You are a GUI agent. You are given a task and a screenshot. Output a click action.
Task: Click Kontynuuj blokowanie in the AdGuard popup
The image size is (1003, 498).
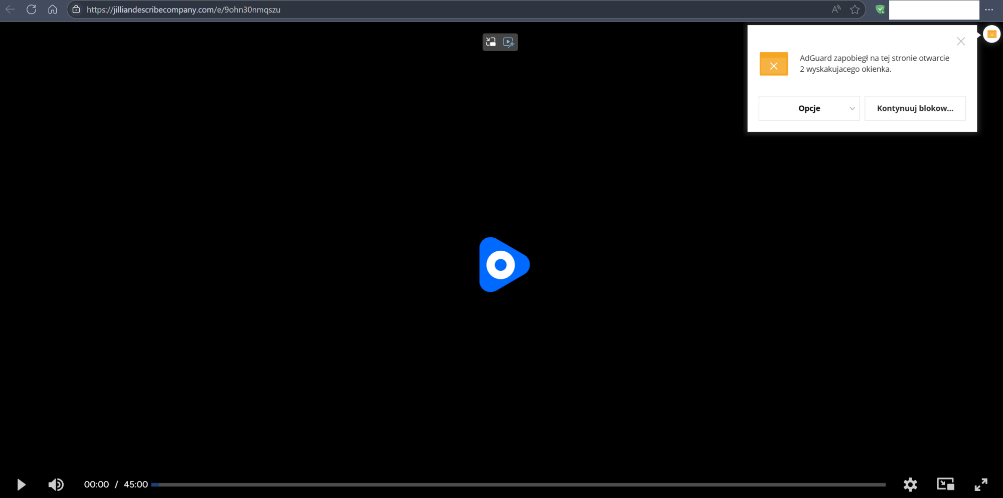click(x=915, y=108)
